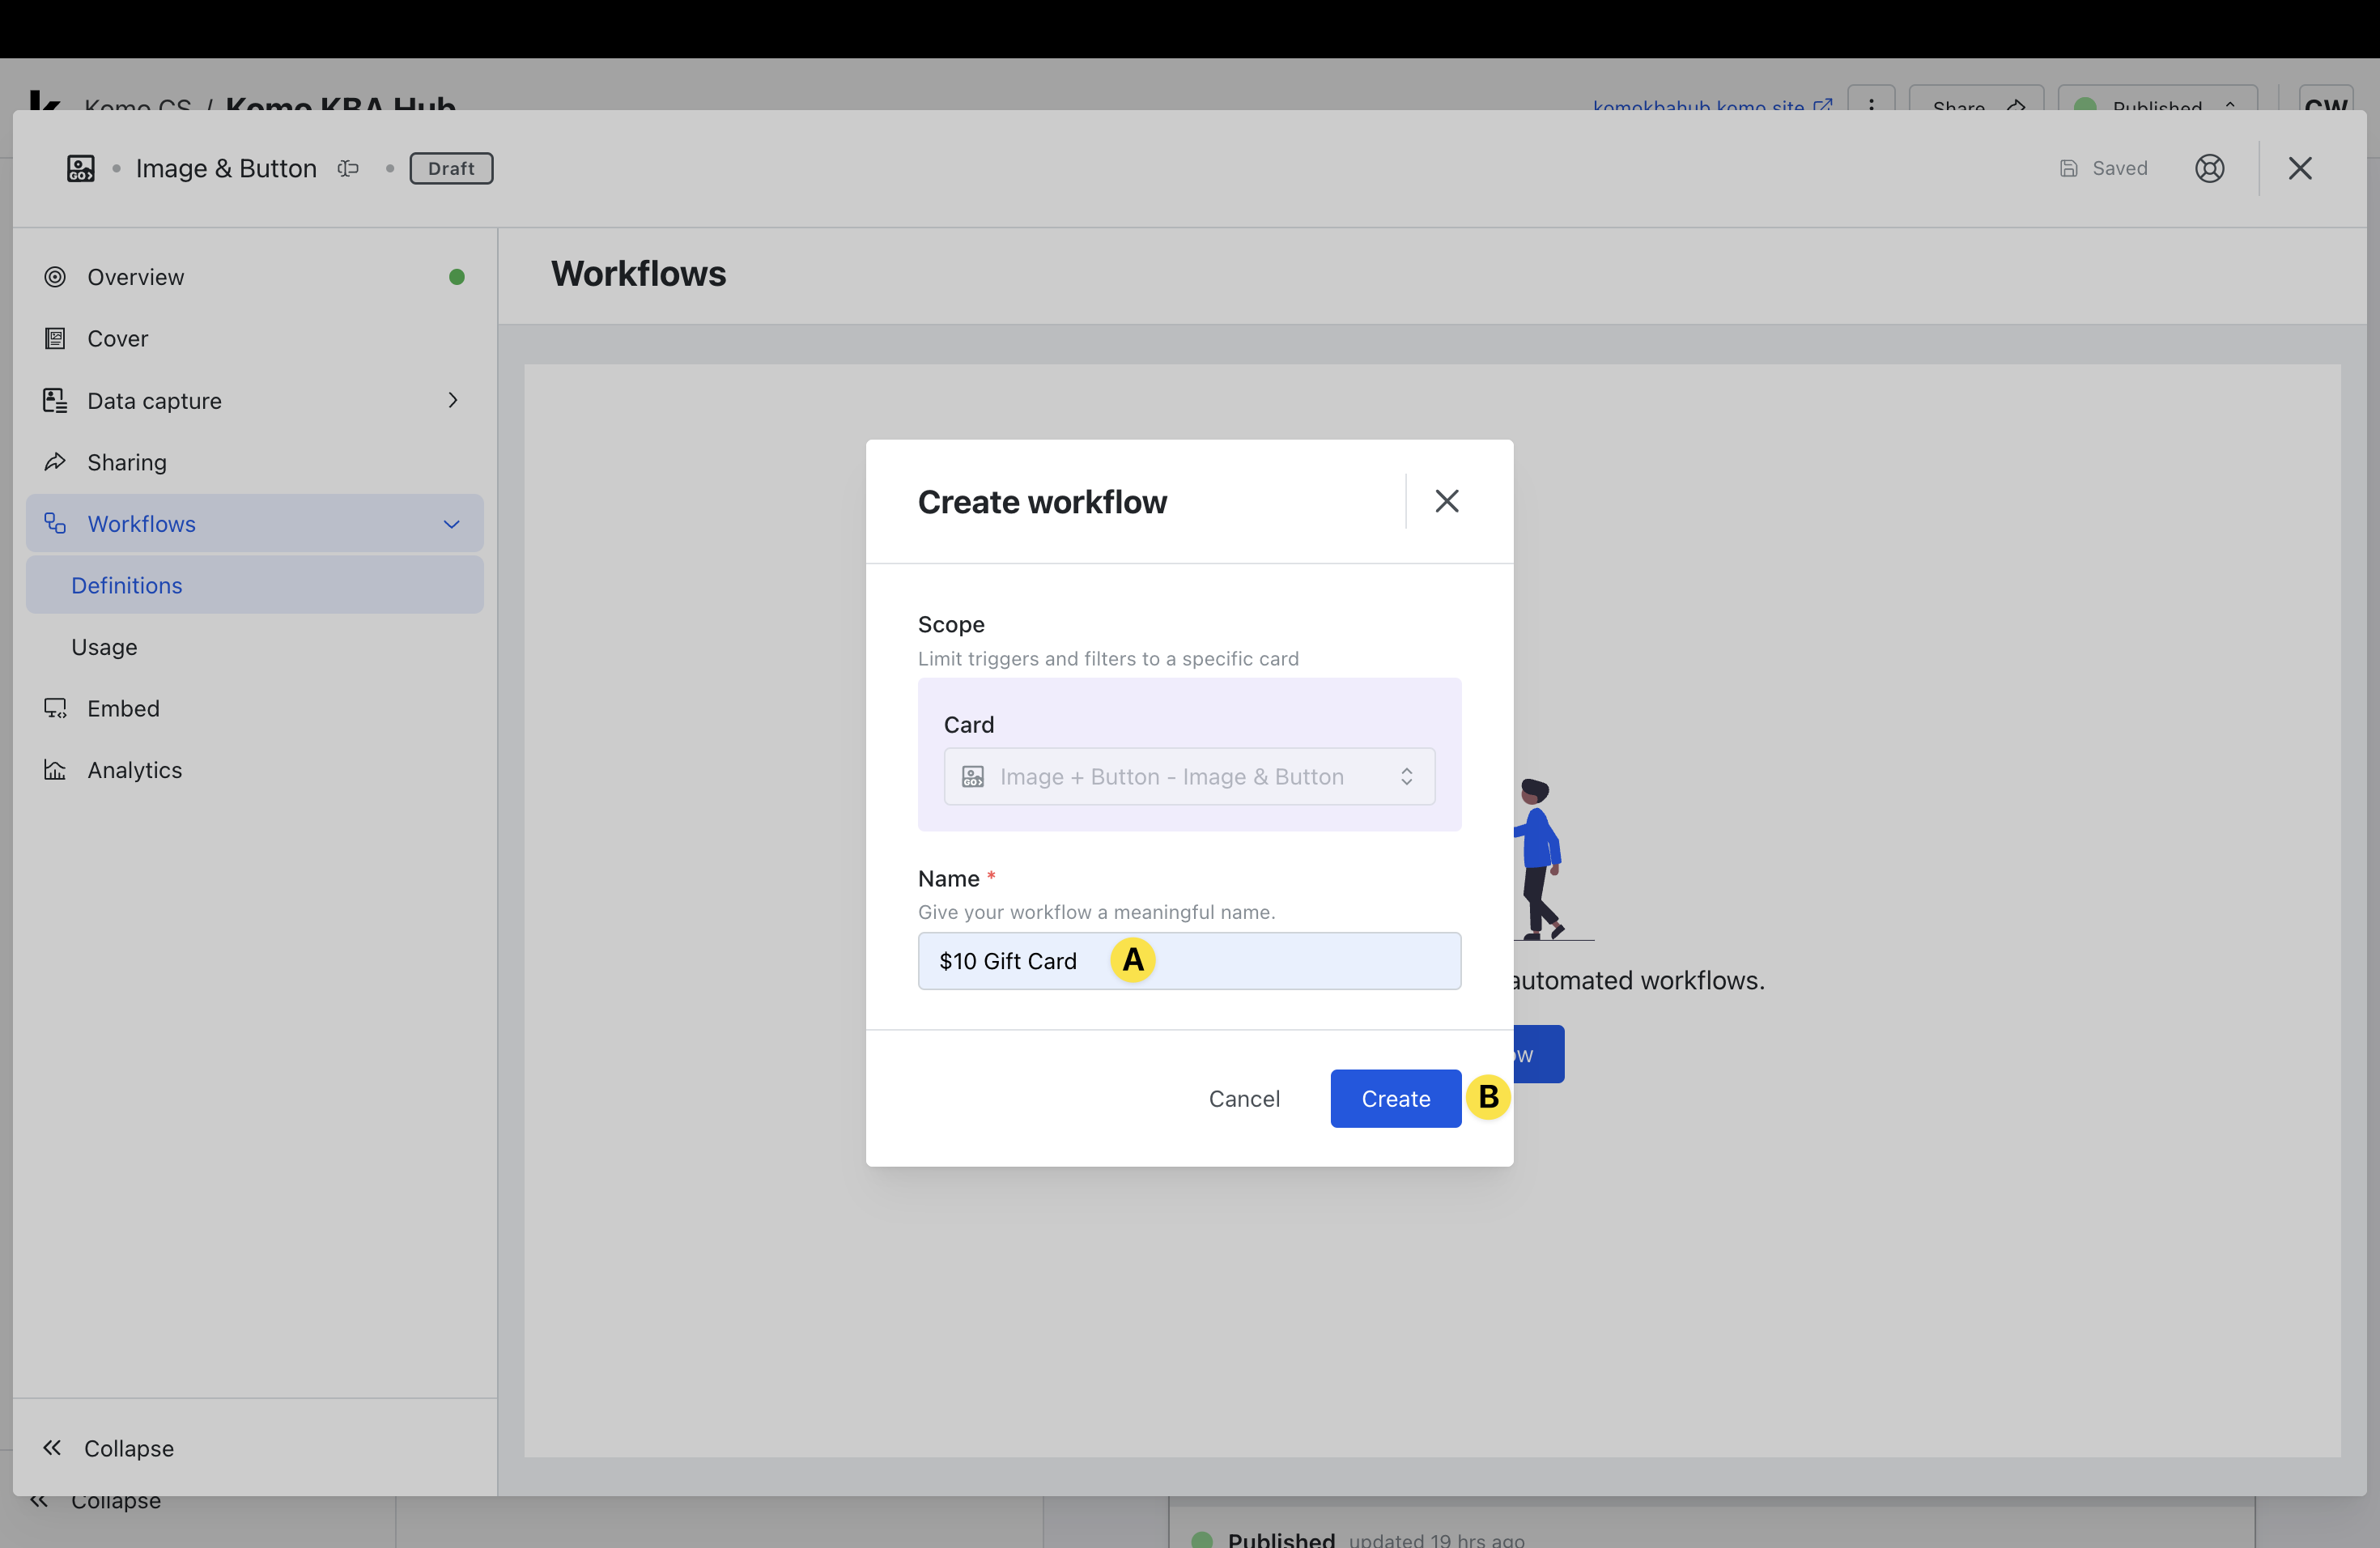Select the Usage sub-item
This screenshot has width=2380, height=1548.
pos(104,647)
